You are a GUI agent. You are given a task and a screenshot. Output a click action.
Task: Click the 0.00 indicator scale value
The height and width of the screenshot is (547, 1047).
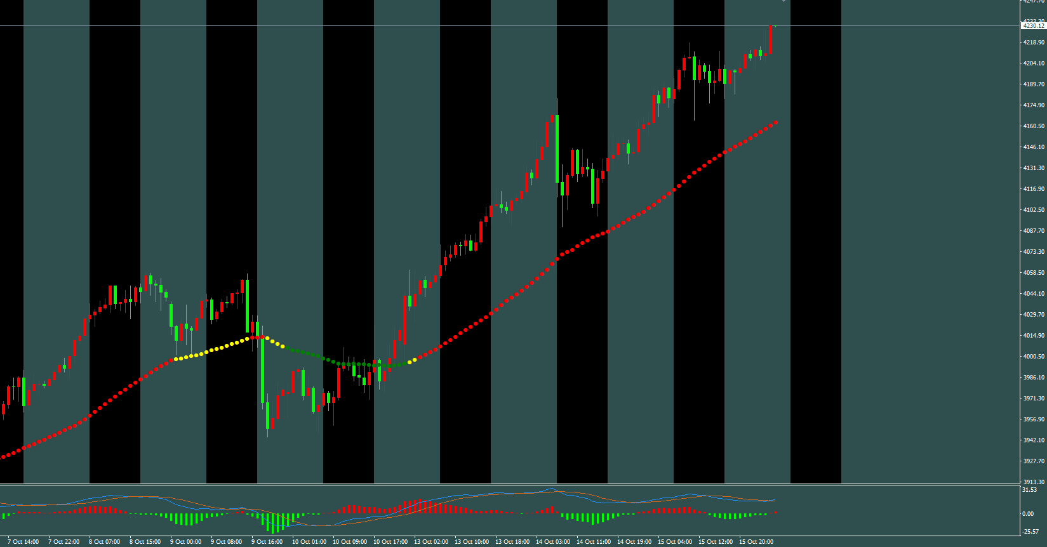(1027, 514)
